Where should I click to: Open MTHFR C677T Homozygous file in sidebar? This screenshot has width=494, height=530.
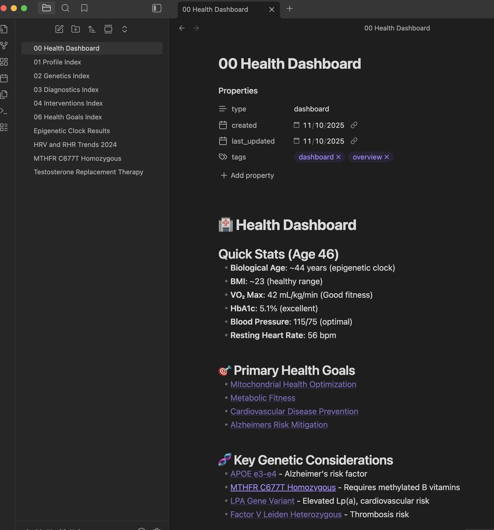(x=77, y=158)
